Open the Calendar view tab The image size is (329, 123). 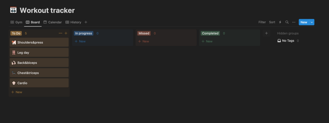[x=53, y=22]
